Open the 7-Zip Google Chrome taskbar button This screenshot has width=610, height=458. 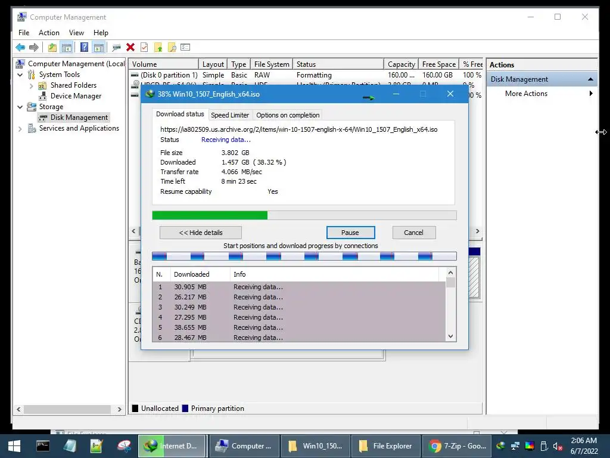point(457,446)
